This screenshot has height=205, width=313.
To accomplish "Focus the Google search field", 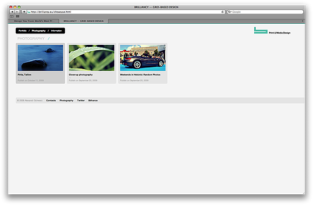I will 265,12.
